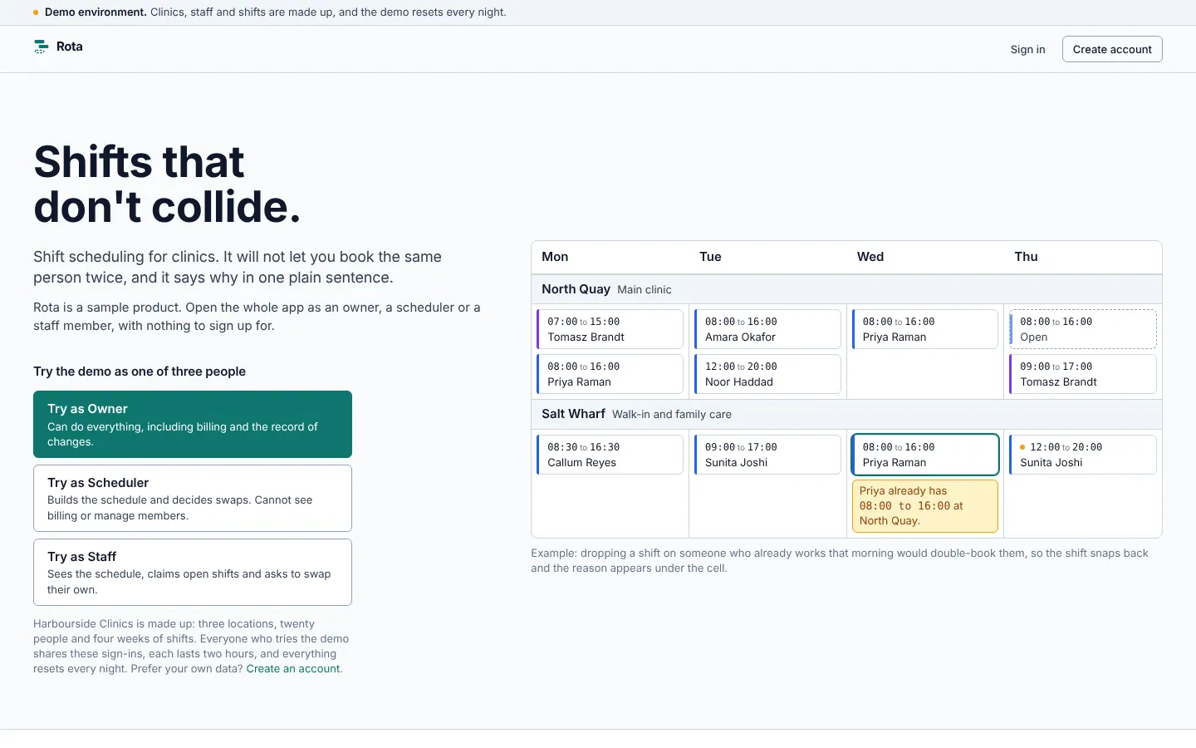The image size is (1196, 748).
Task: Click the North Quay location heading
Action: pyautogui.click(x=576, y=289)
